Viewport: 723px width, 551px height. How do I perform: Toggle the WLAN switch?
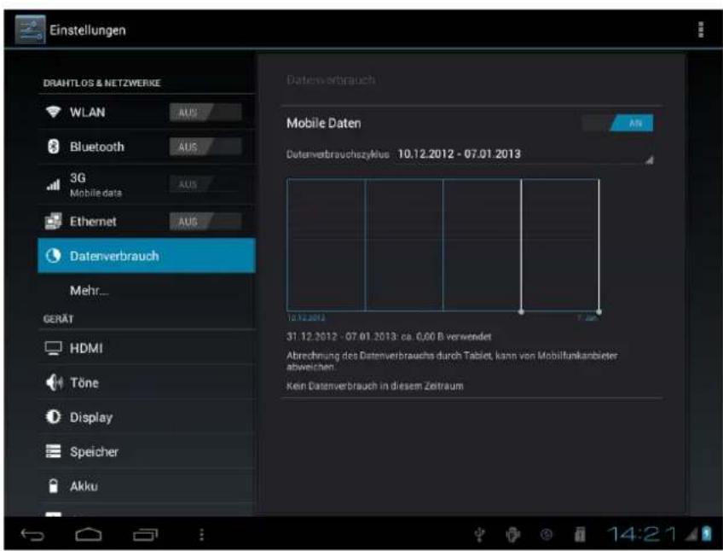205,112
